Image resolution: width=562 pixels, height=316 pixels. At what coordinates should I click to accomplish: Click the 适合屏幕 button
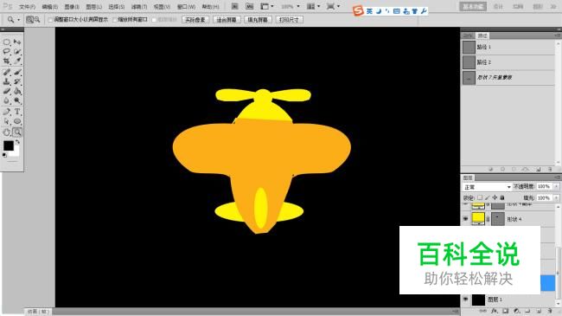(227, 20)
